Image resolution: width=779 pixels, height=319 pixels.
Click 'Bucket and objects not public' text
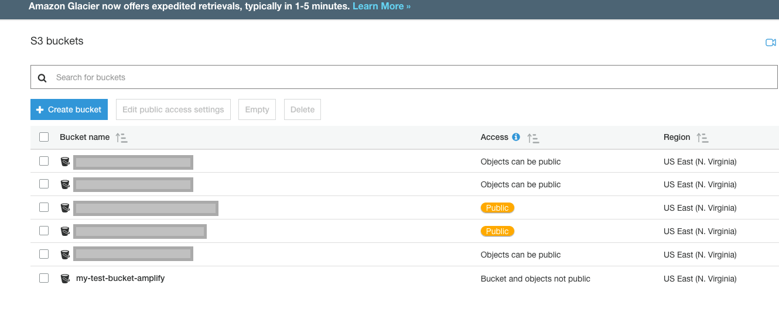coord(535,279)
